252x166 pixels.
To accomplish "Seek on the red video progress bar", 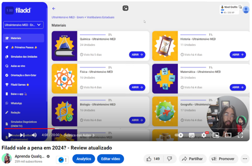I will click(30, 129).
